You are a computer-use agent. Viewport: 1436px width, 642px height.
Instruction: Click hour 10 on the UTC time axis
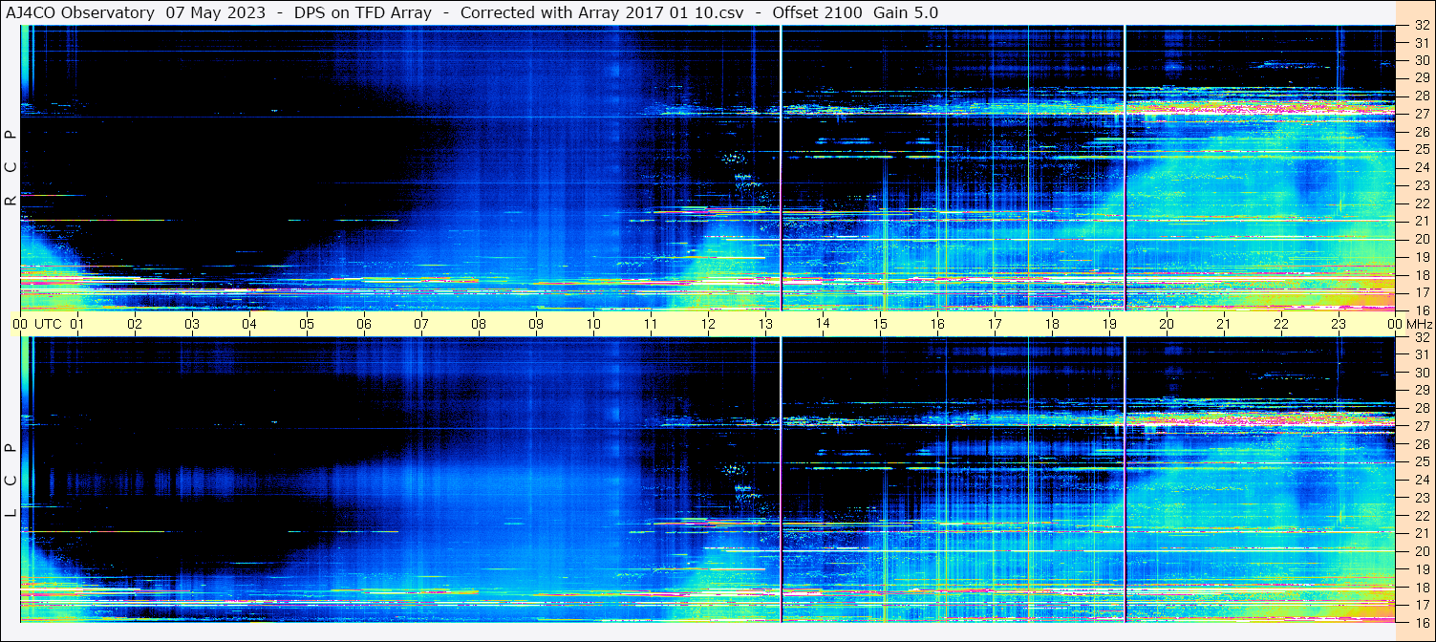tap(593, 324)
